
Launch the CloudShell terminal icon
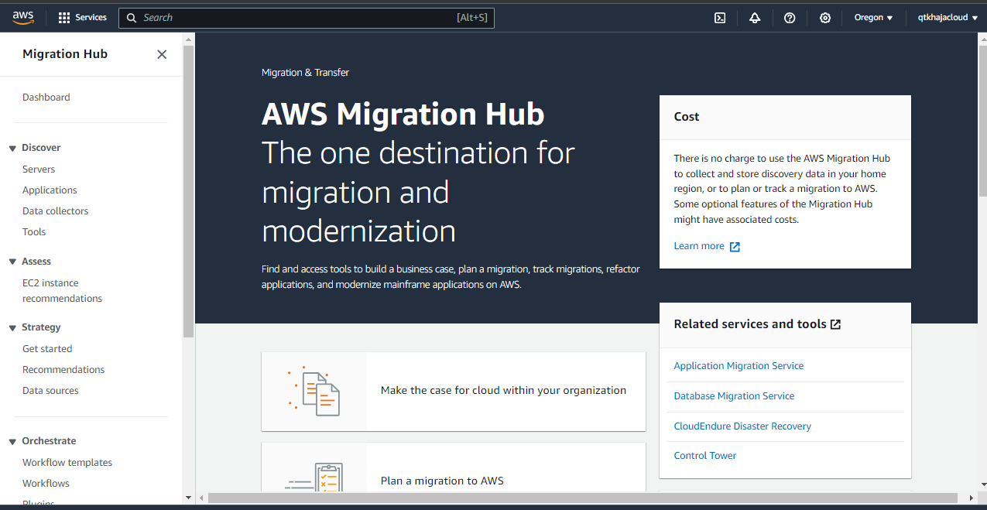(720, 18)
